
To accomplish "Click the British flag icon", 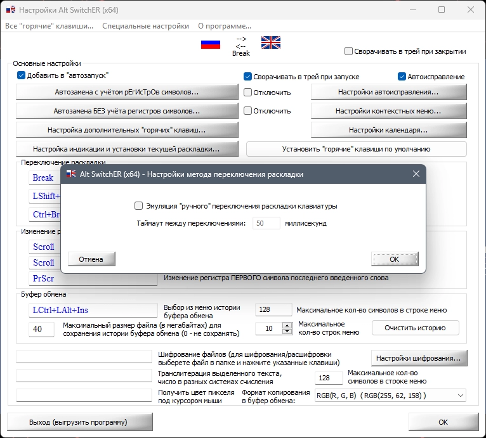I will (270, 42).
